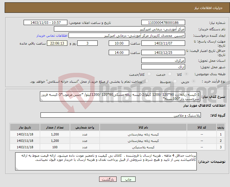Click the response deadline date 1403/11/07
The width and height of the screenshot is (230, 187).
(x=163, y=43)
